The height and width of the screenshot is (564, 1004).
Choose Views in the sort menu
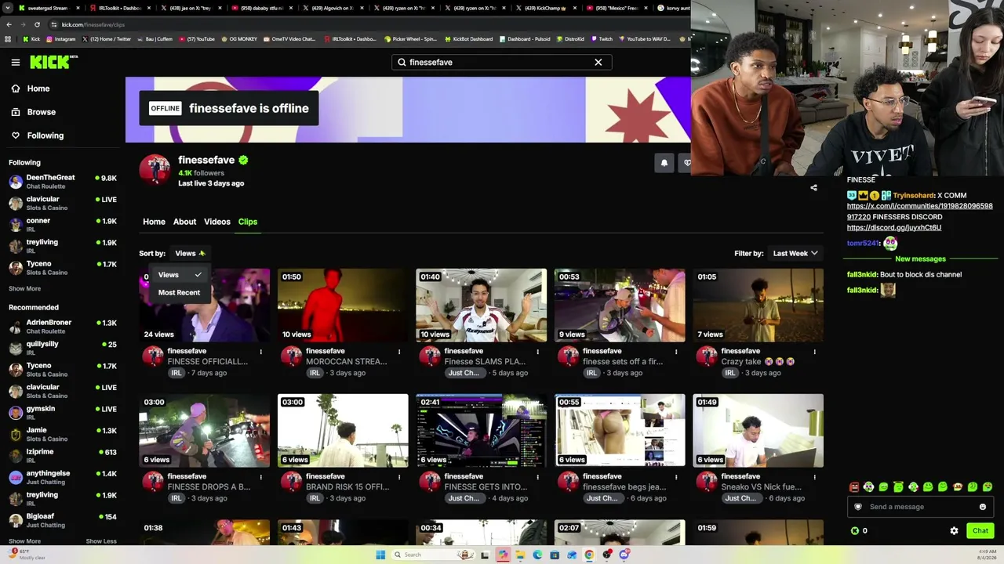click(x=180, y=275)
